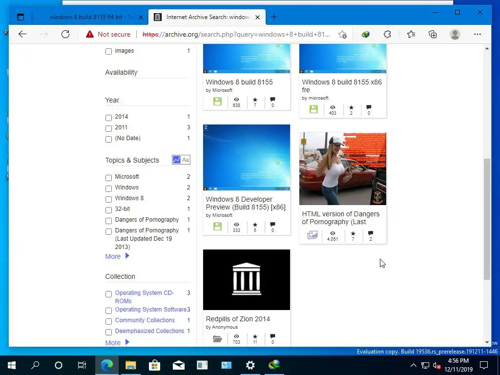
Task: Open Windows 8 build 8155 x86 fre title
Action: 341,86
